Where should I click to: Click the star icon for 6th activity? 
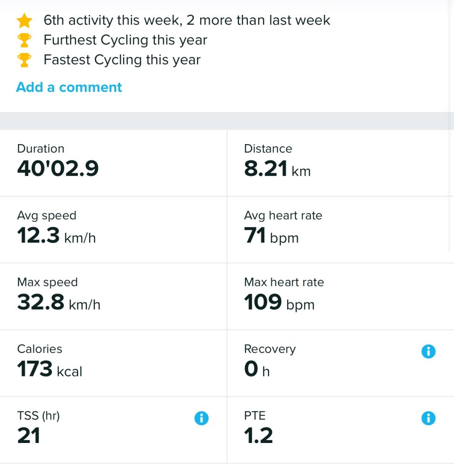pos(24,20)
